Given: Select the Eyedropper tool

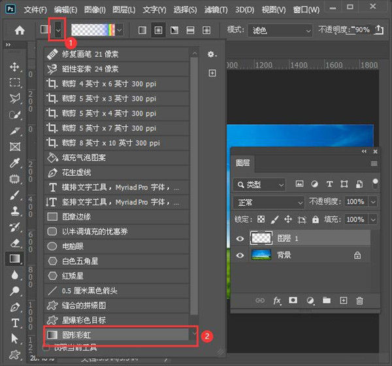Looking at the screenshot, I should click(x=15, y=162).
